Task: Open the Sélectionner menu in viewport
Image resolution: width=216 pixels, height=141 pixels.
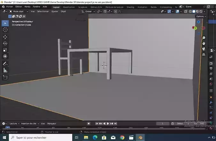Action: [x=43, y=11]
